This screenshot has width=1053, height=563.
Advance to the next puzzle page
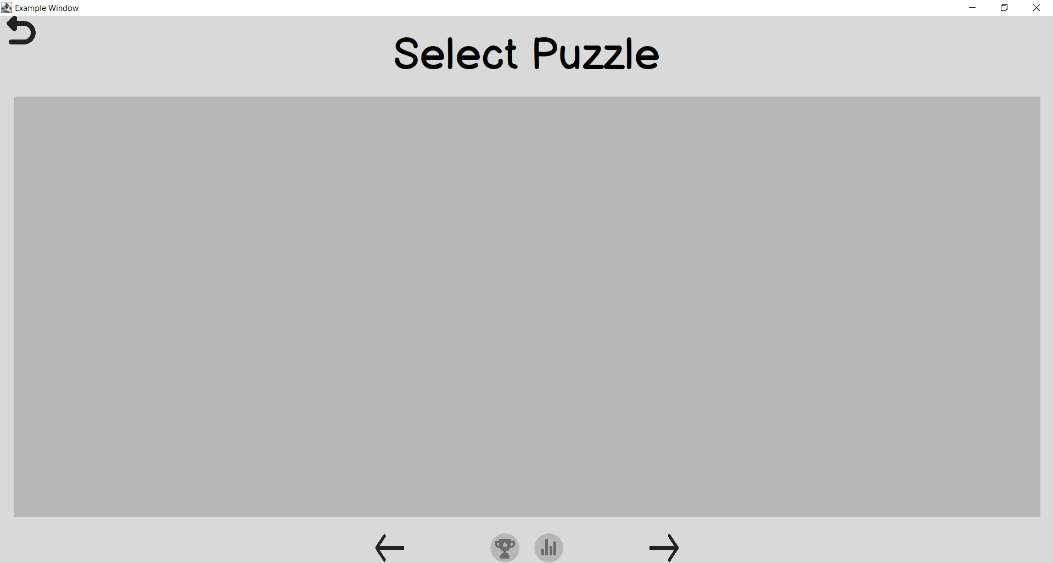click(x=664, y=547)
